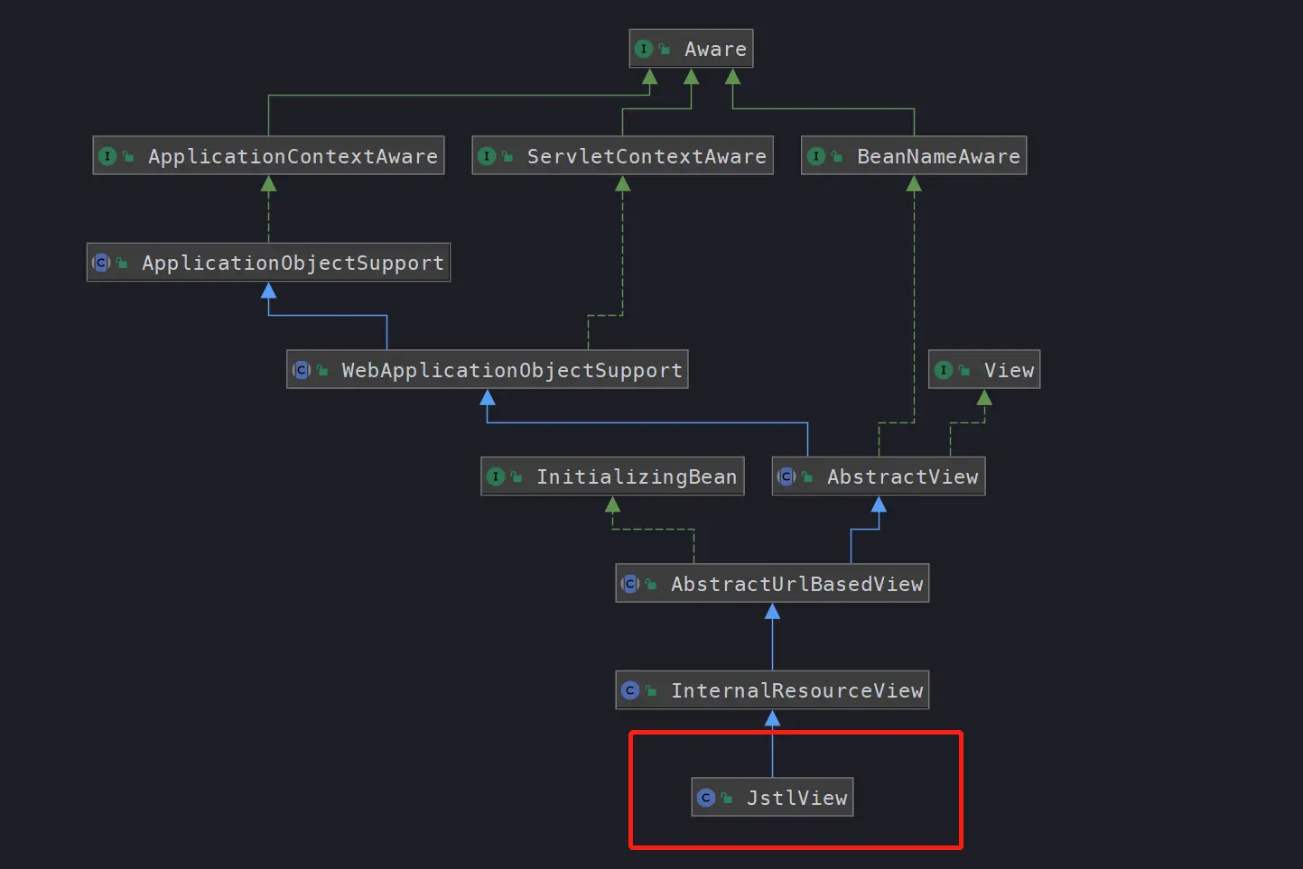Click the interface icon on BeanNameAware

pyautogui.click(x=818, y=155)
